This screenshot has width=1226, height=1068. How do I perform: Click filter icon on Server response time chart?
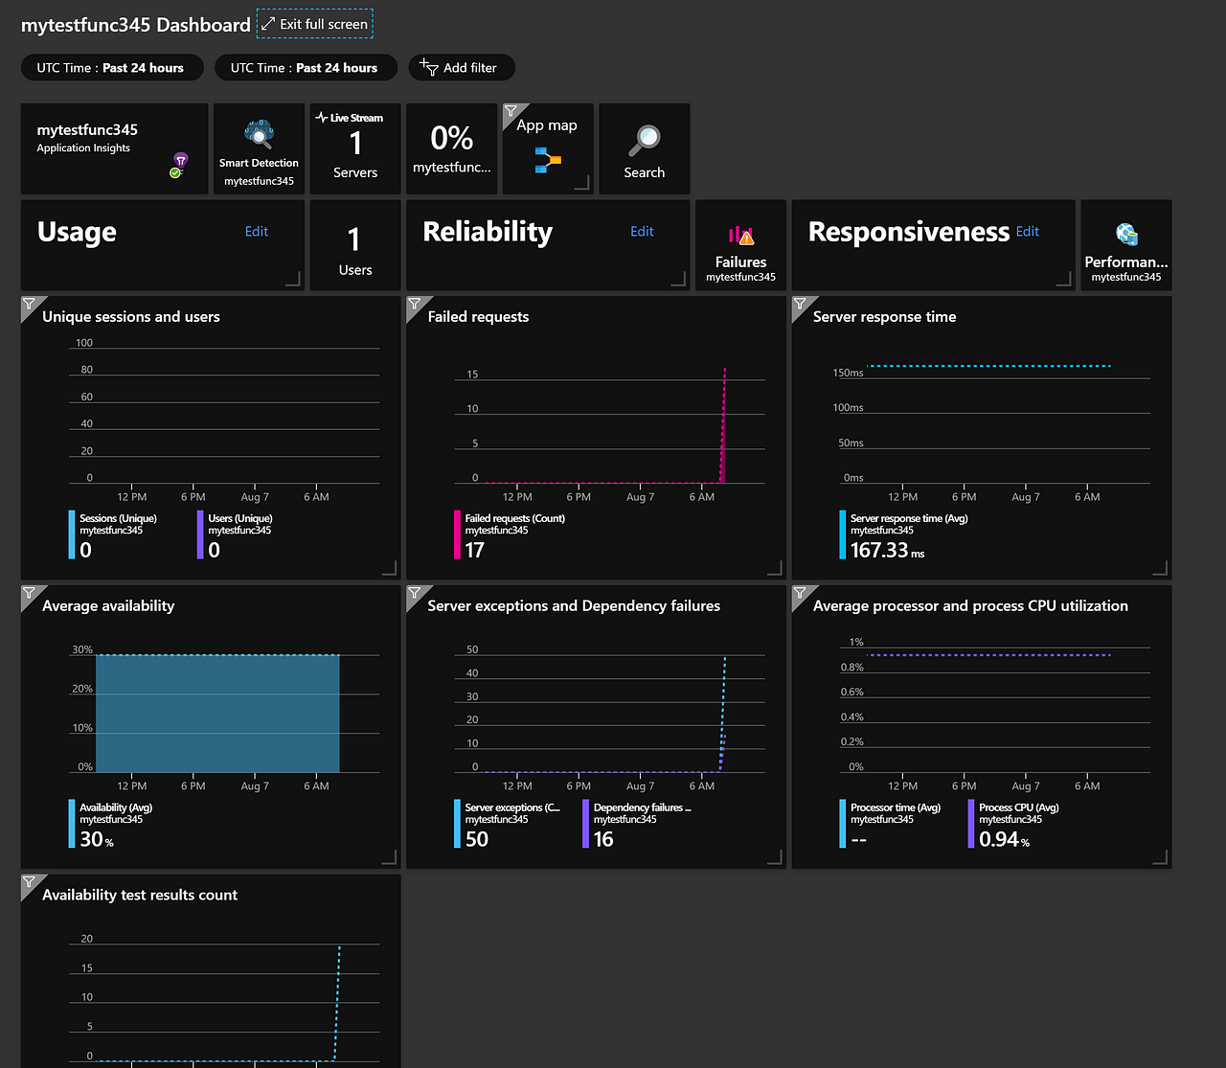point(800,304)
